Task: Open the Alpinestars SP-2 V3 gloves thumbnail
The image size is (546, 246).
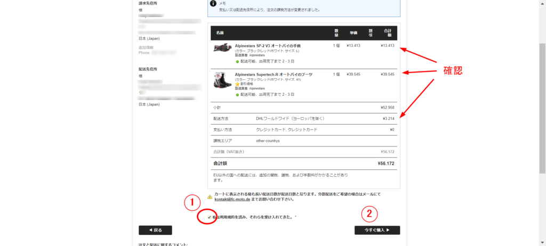Action: pos(222,48)
